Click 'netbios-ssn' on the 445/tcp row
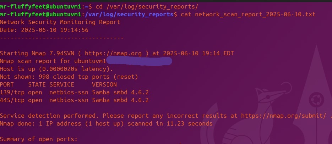 [69, 100]
